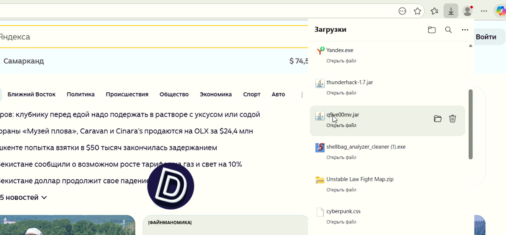The height and width of the screenshot is (235, 506).
Task: Click the Unstable Law Fight Map zip icon
Action: [x=320, y=180]
